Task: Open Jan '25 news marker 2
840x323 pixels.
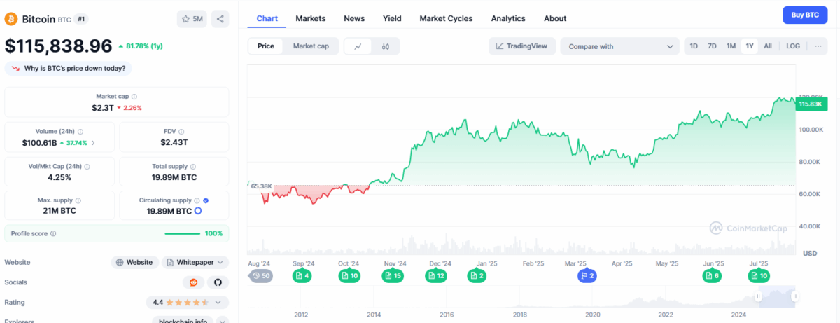Action: pos(476,276)
